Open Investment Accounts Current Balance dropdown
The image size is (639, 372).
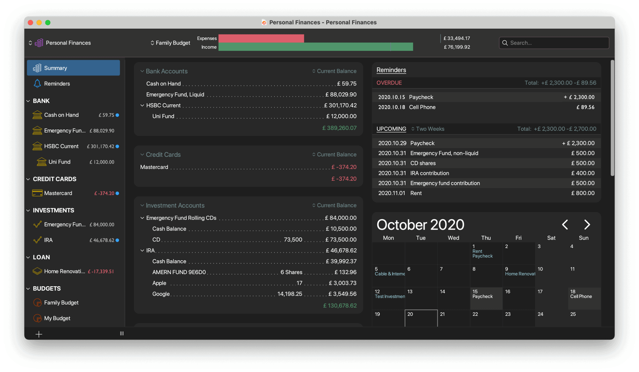334,205
